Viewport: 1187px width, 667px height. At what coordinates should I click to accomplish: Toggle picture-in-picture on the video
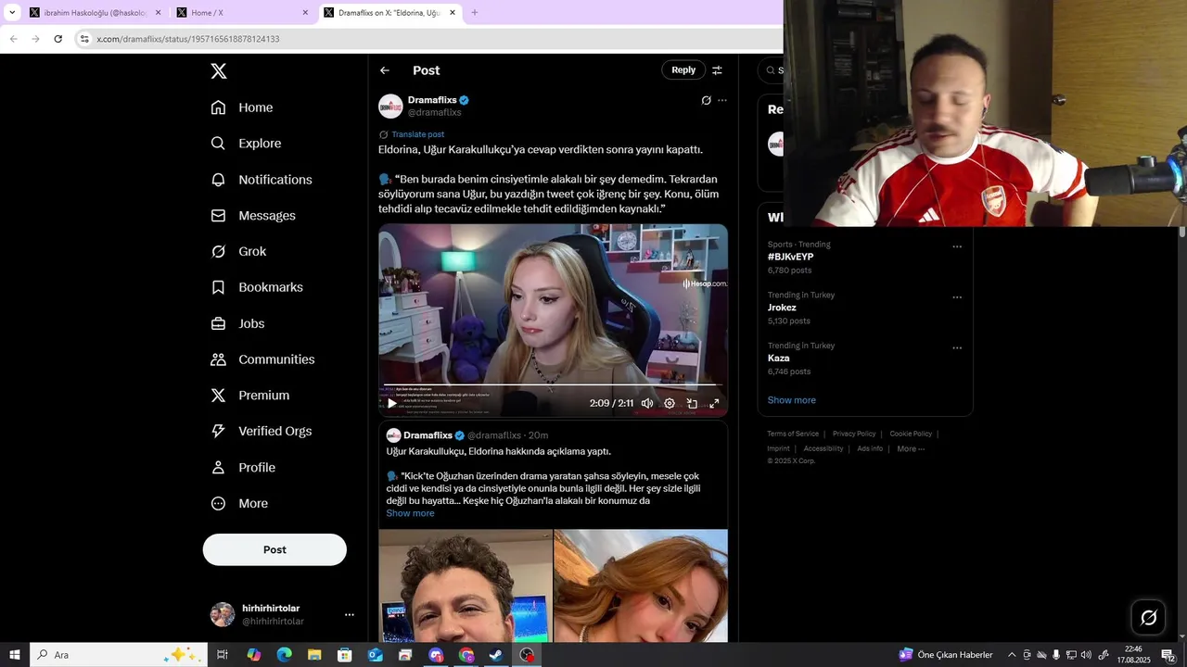coord(692,403)
